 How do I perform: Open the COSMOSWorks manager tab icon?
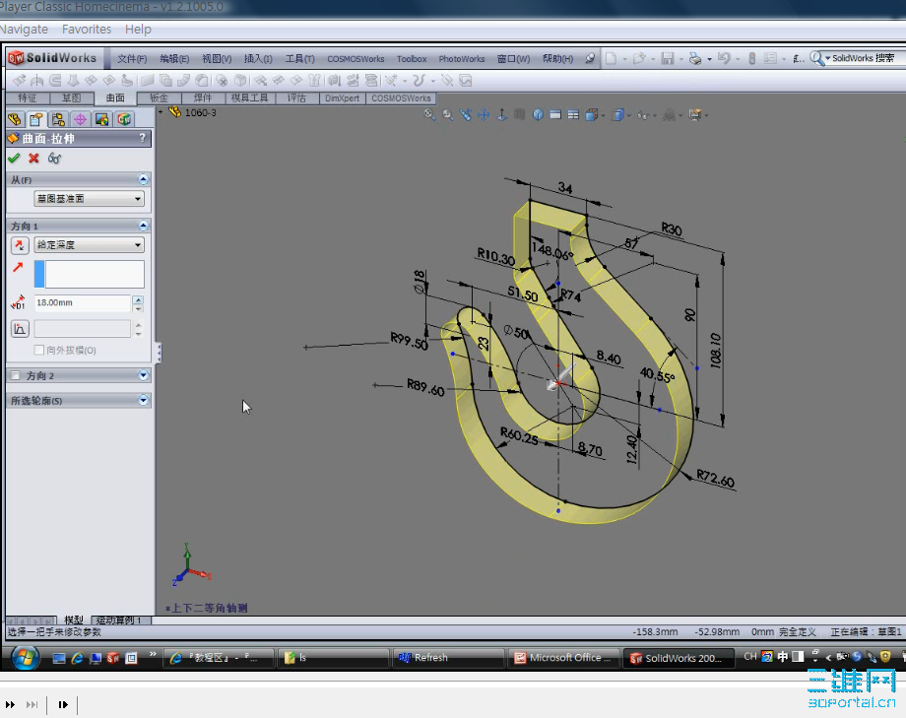124,120
